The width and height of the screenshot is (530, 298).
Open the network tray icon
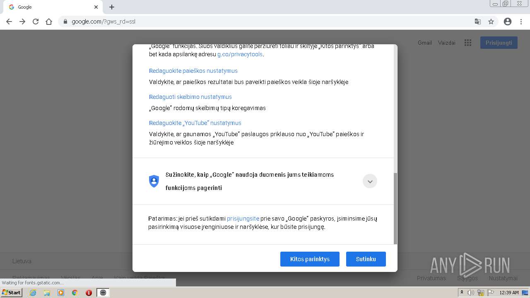coord(481,293)
